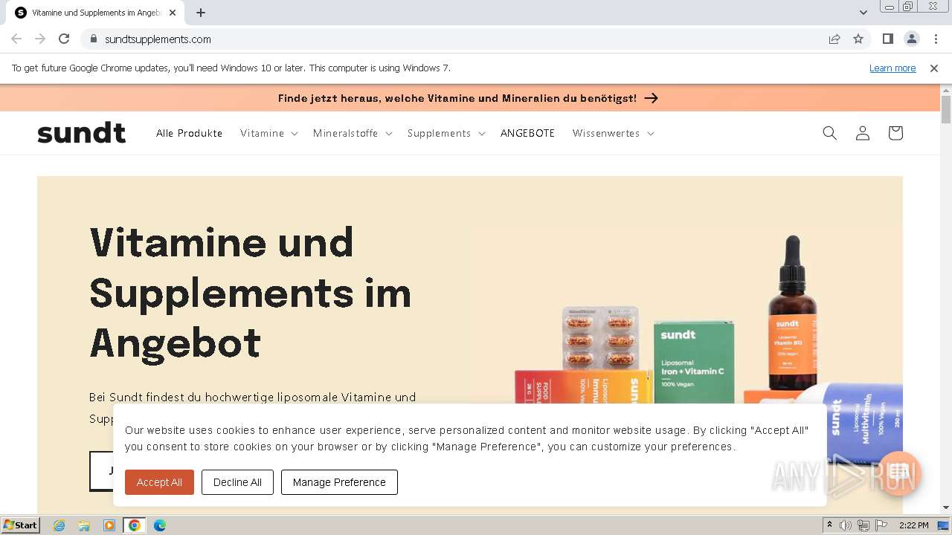The height and width of the screenshot is (535, 952).
Task: Open Alle Produkte navigation item
Action: pos(190,133)
